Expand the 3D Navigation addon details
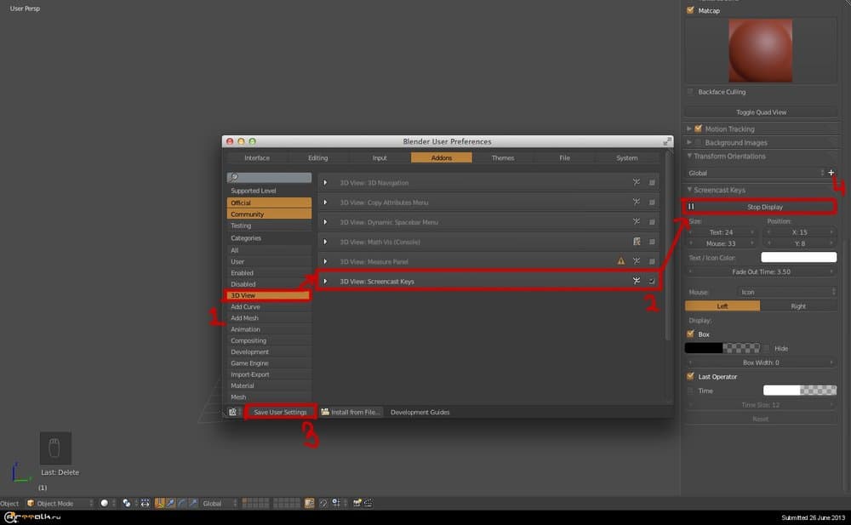The height and width of the screenshot is (525, 851). point(325,183)
